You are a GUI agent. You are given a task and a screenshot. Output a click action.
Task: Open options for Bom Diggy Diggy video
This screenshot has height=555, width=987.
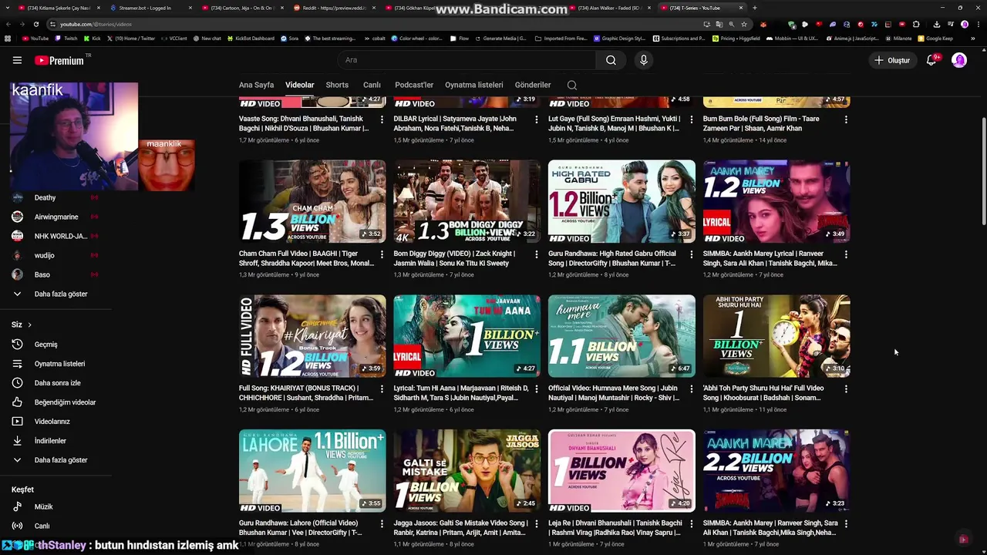[537, 254]
